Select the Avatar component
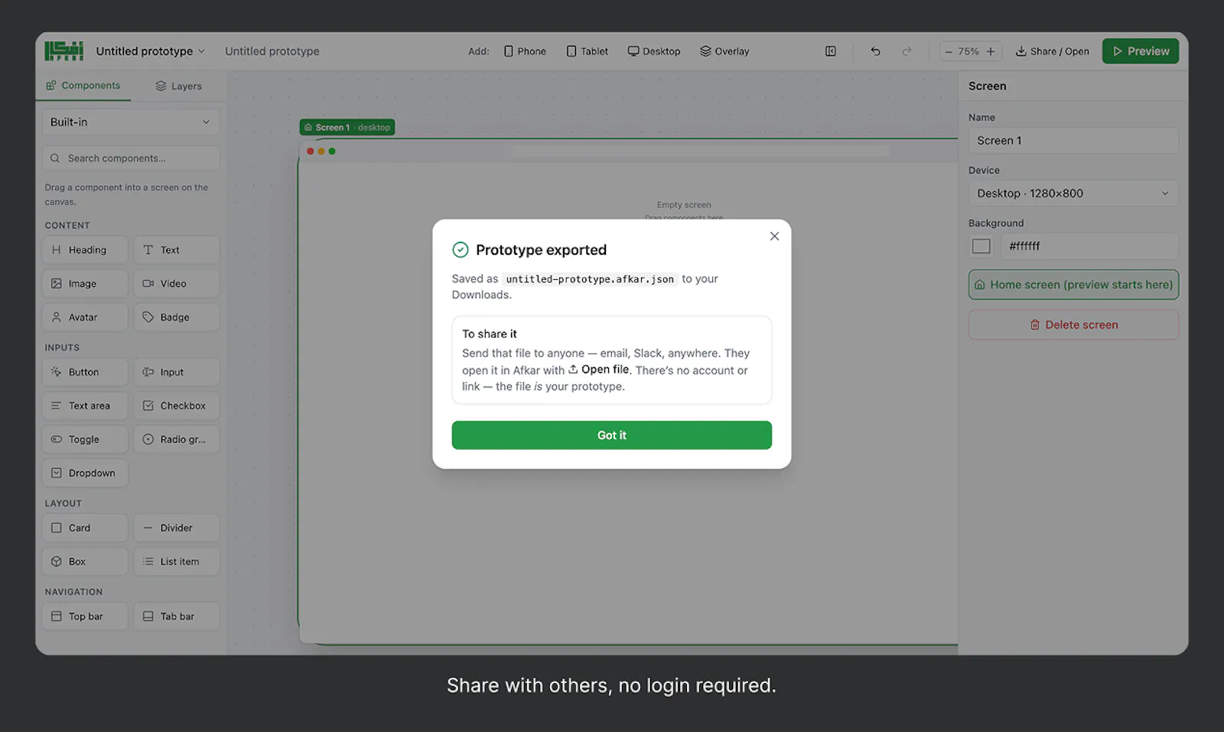This screenshot has width=1224, height=732. click(x=85, y=317)
